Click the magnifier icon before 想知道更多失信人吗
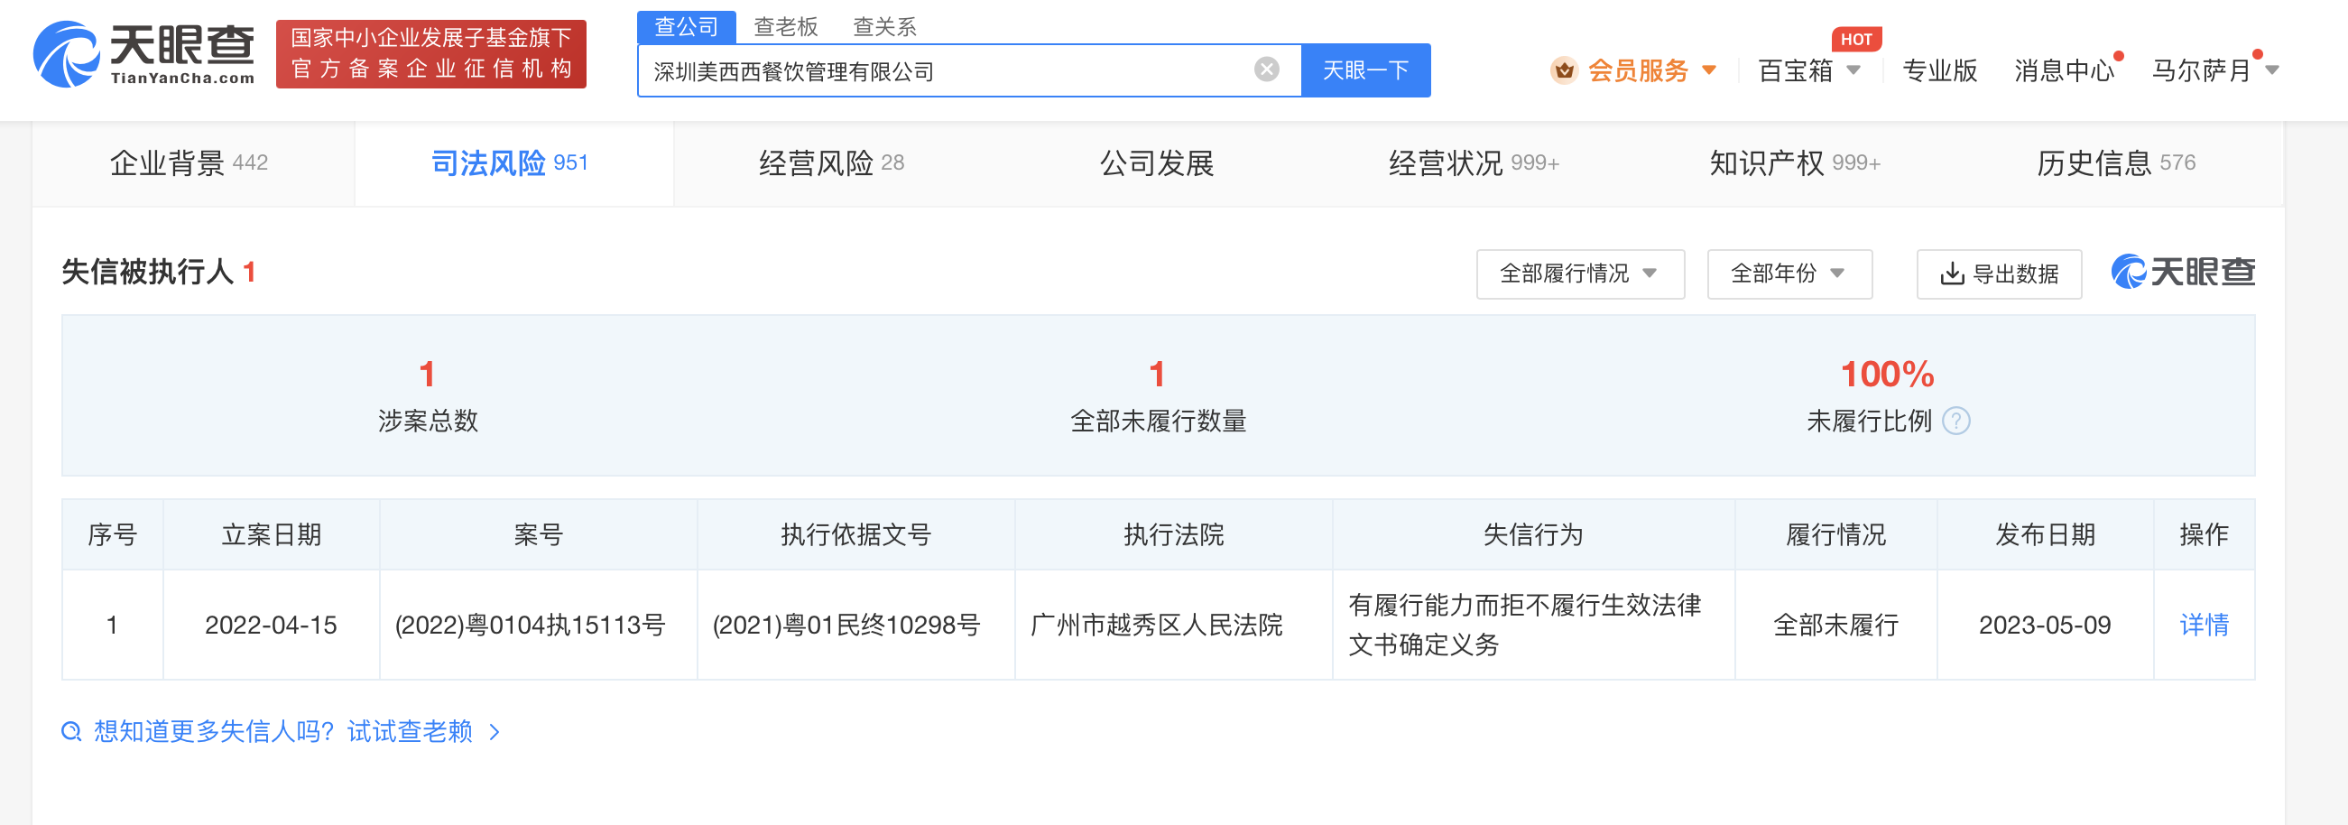The width and height of the screenshot is (2348, 825). tap(71, 731)
